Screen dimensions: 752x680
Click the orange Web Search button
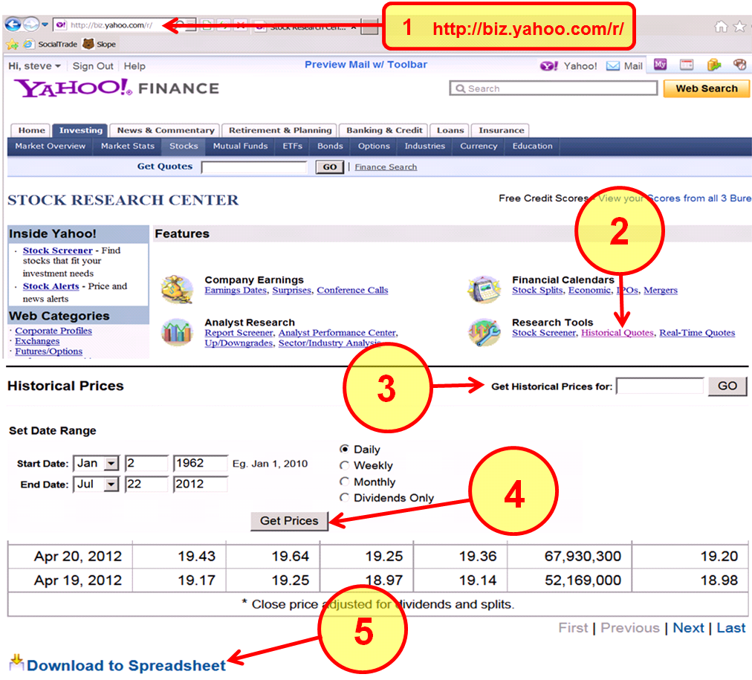[x=707, y=88]
